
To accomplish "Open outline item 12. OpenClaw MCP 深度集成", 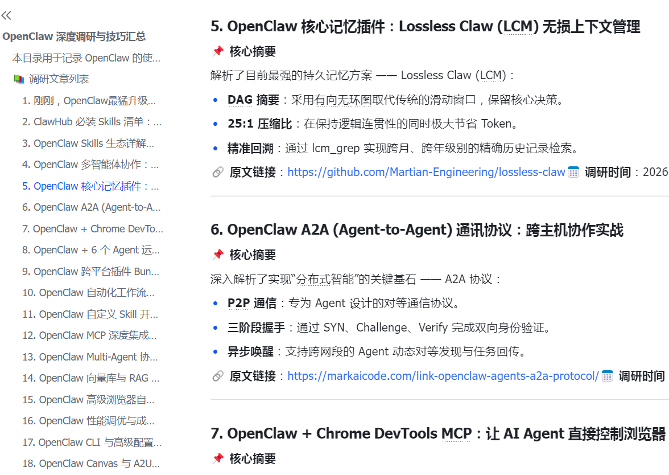I will [90, 335].
